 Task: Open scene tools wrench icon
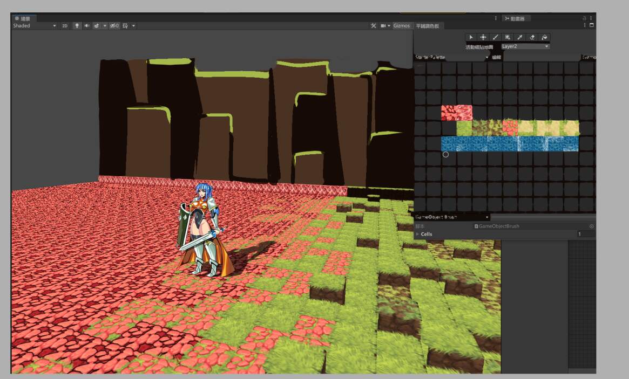pyautogui.click(x=373, y=26)
